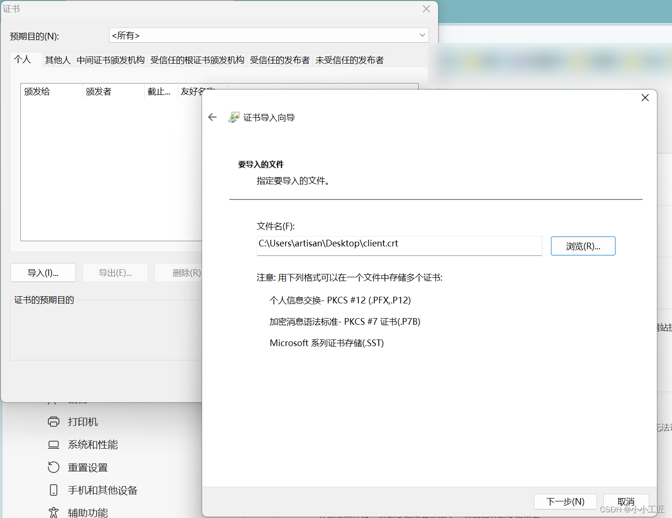Open the 受信任的发布者 tab

point(280,60)
